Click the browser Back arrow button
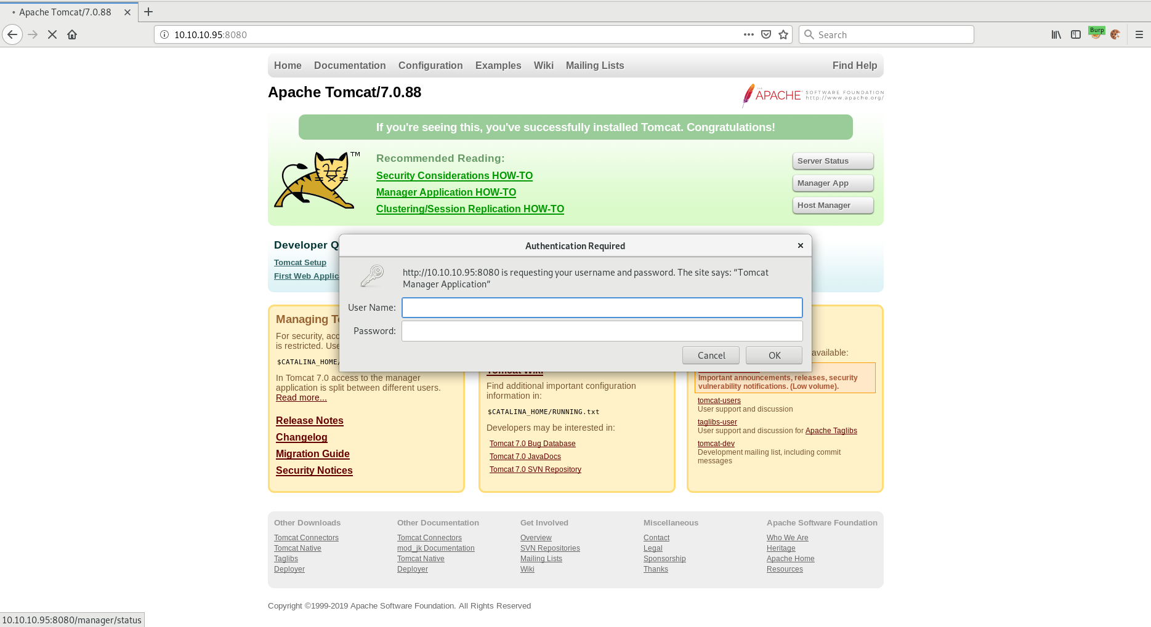This screenshot has height=627, width=1151. [x=12, y=34]
